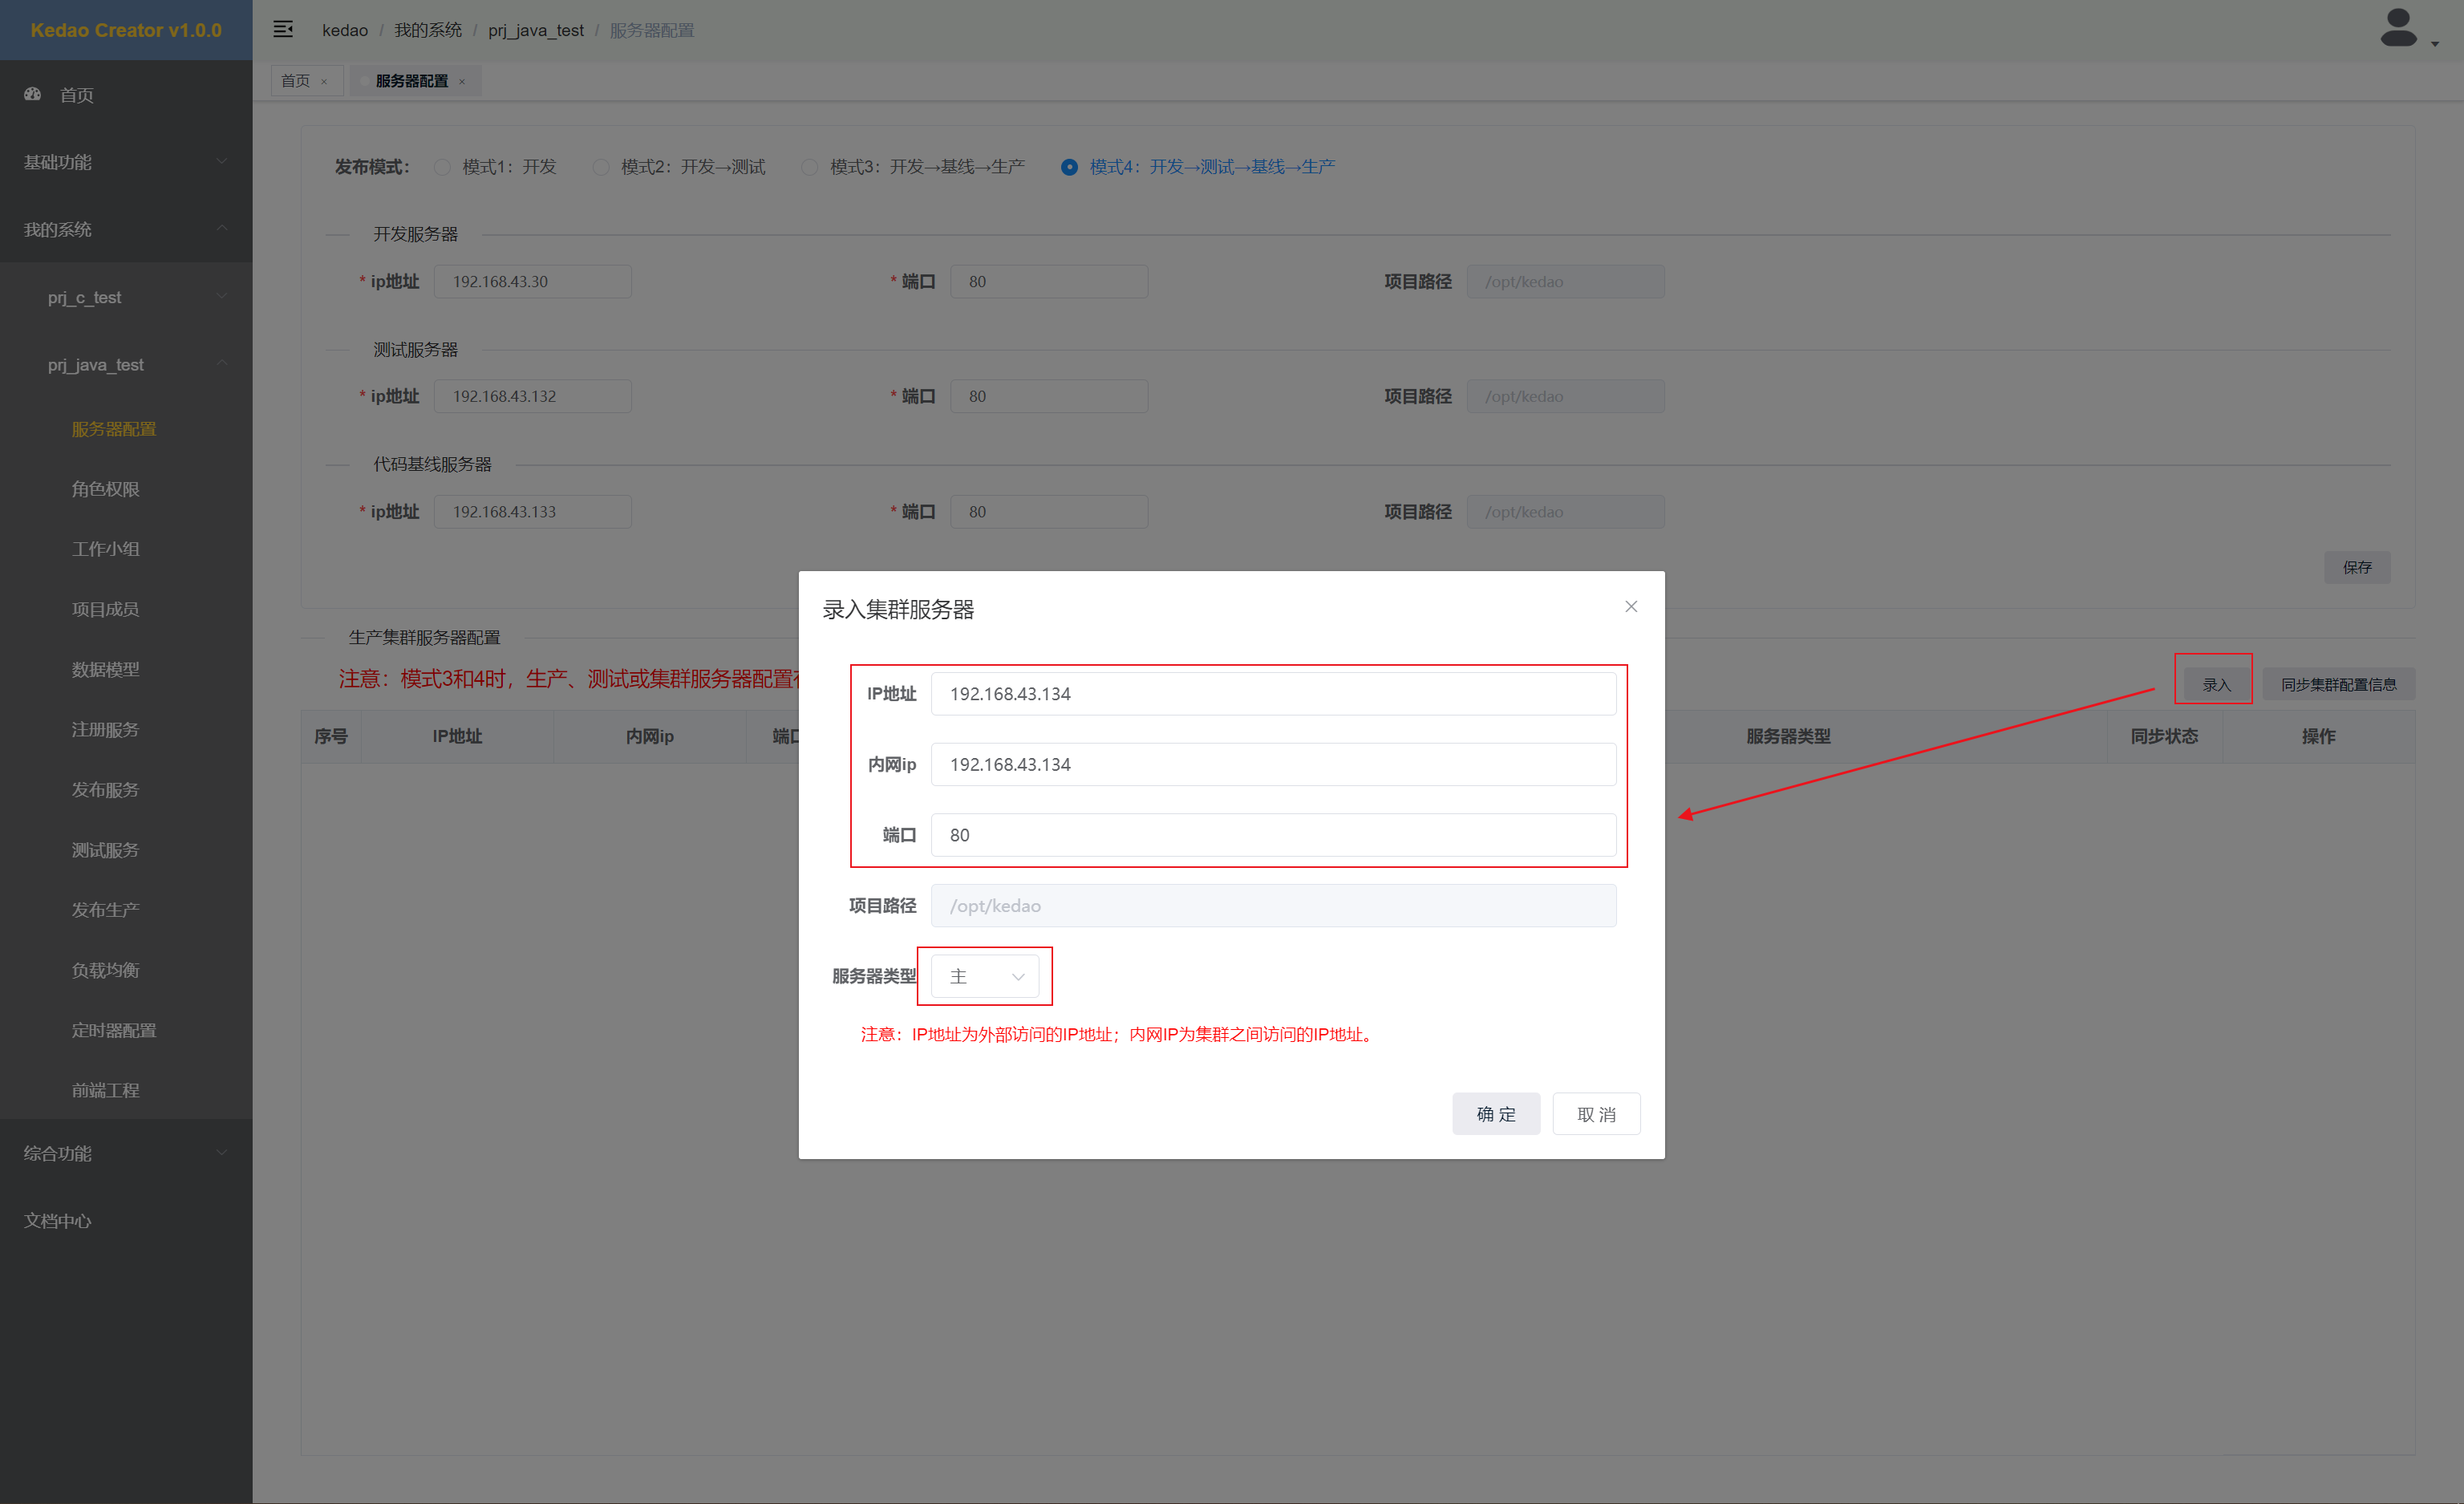Click the 确定 button in dialog
2464x1504 pixels.
1495,1114
